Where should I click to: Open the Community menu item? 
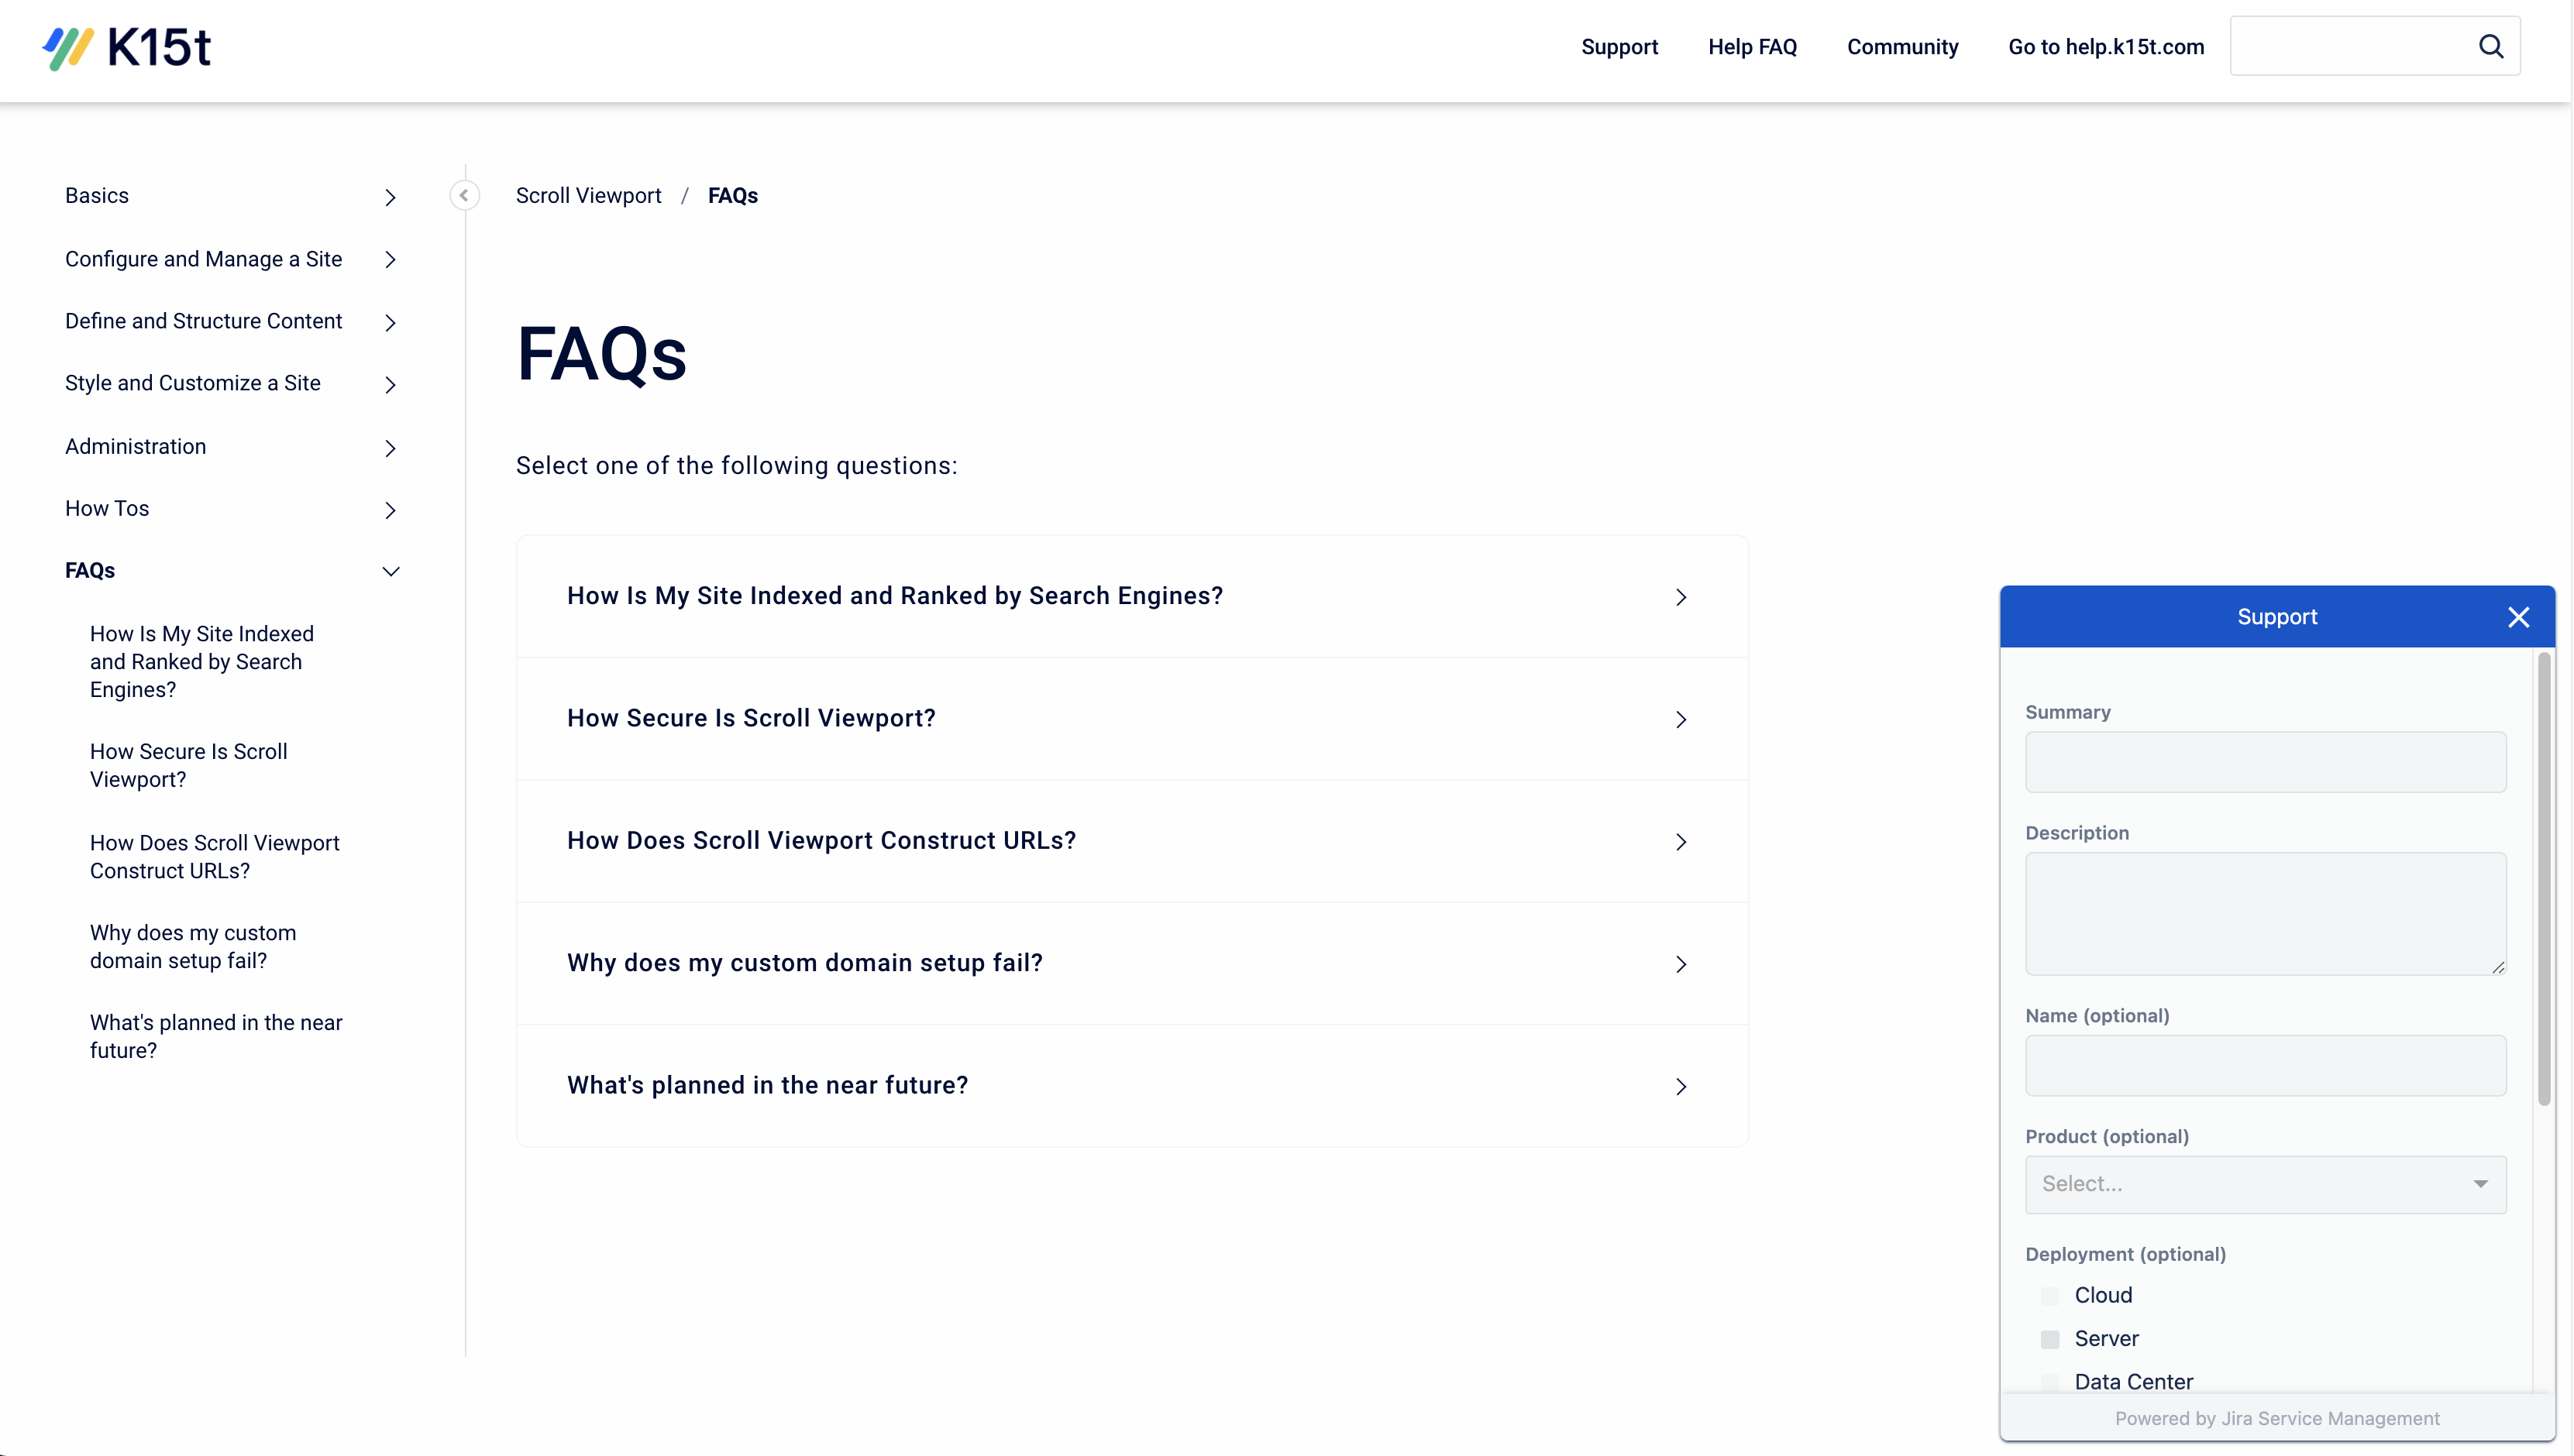click(x=1903, y=46)
